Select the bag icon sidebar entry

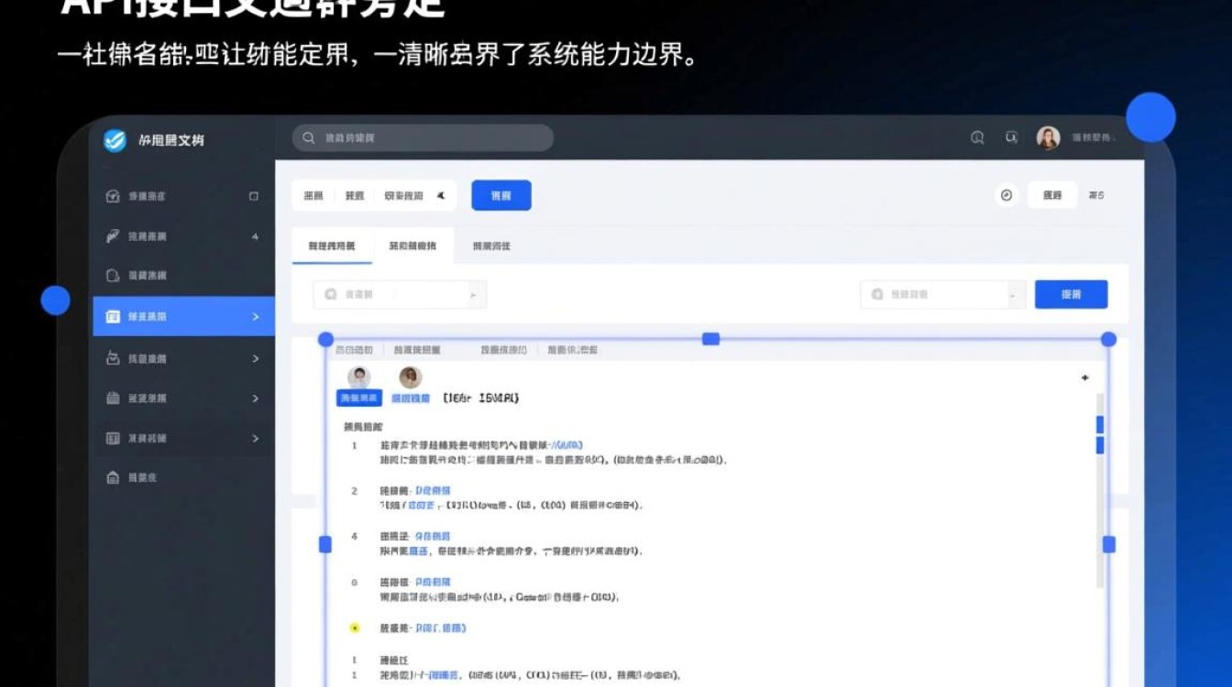tap(112, 358)
